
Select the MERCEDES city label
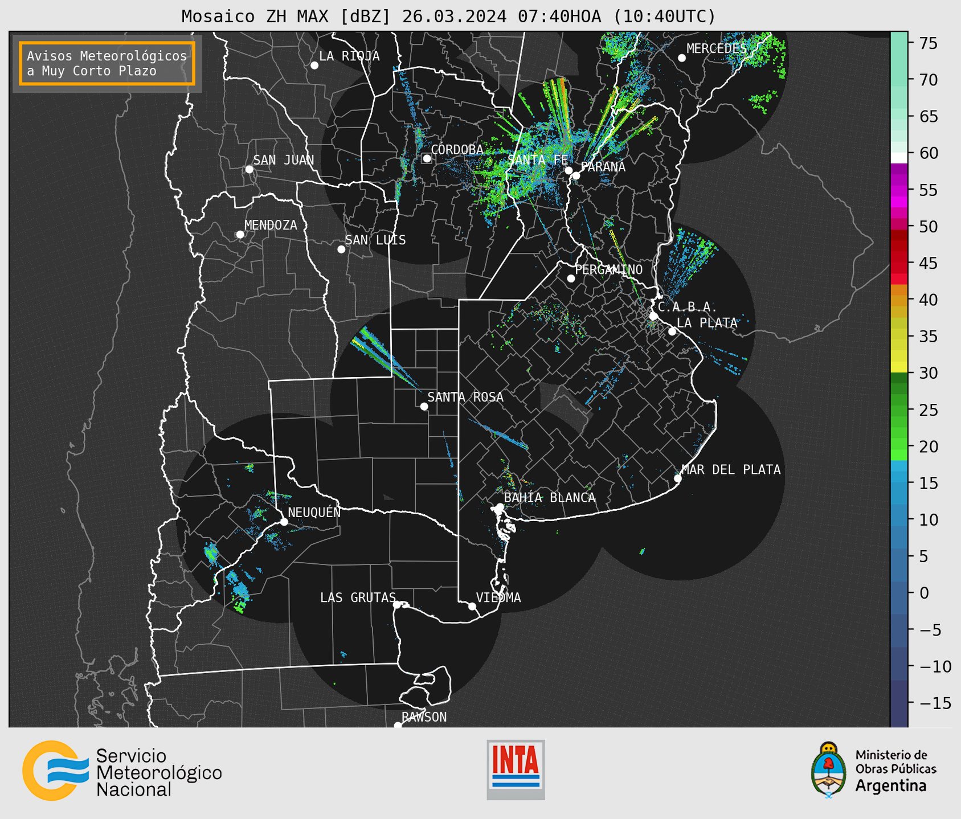716,49
